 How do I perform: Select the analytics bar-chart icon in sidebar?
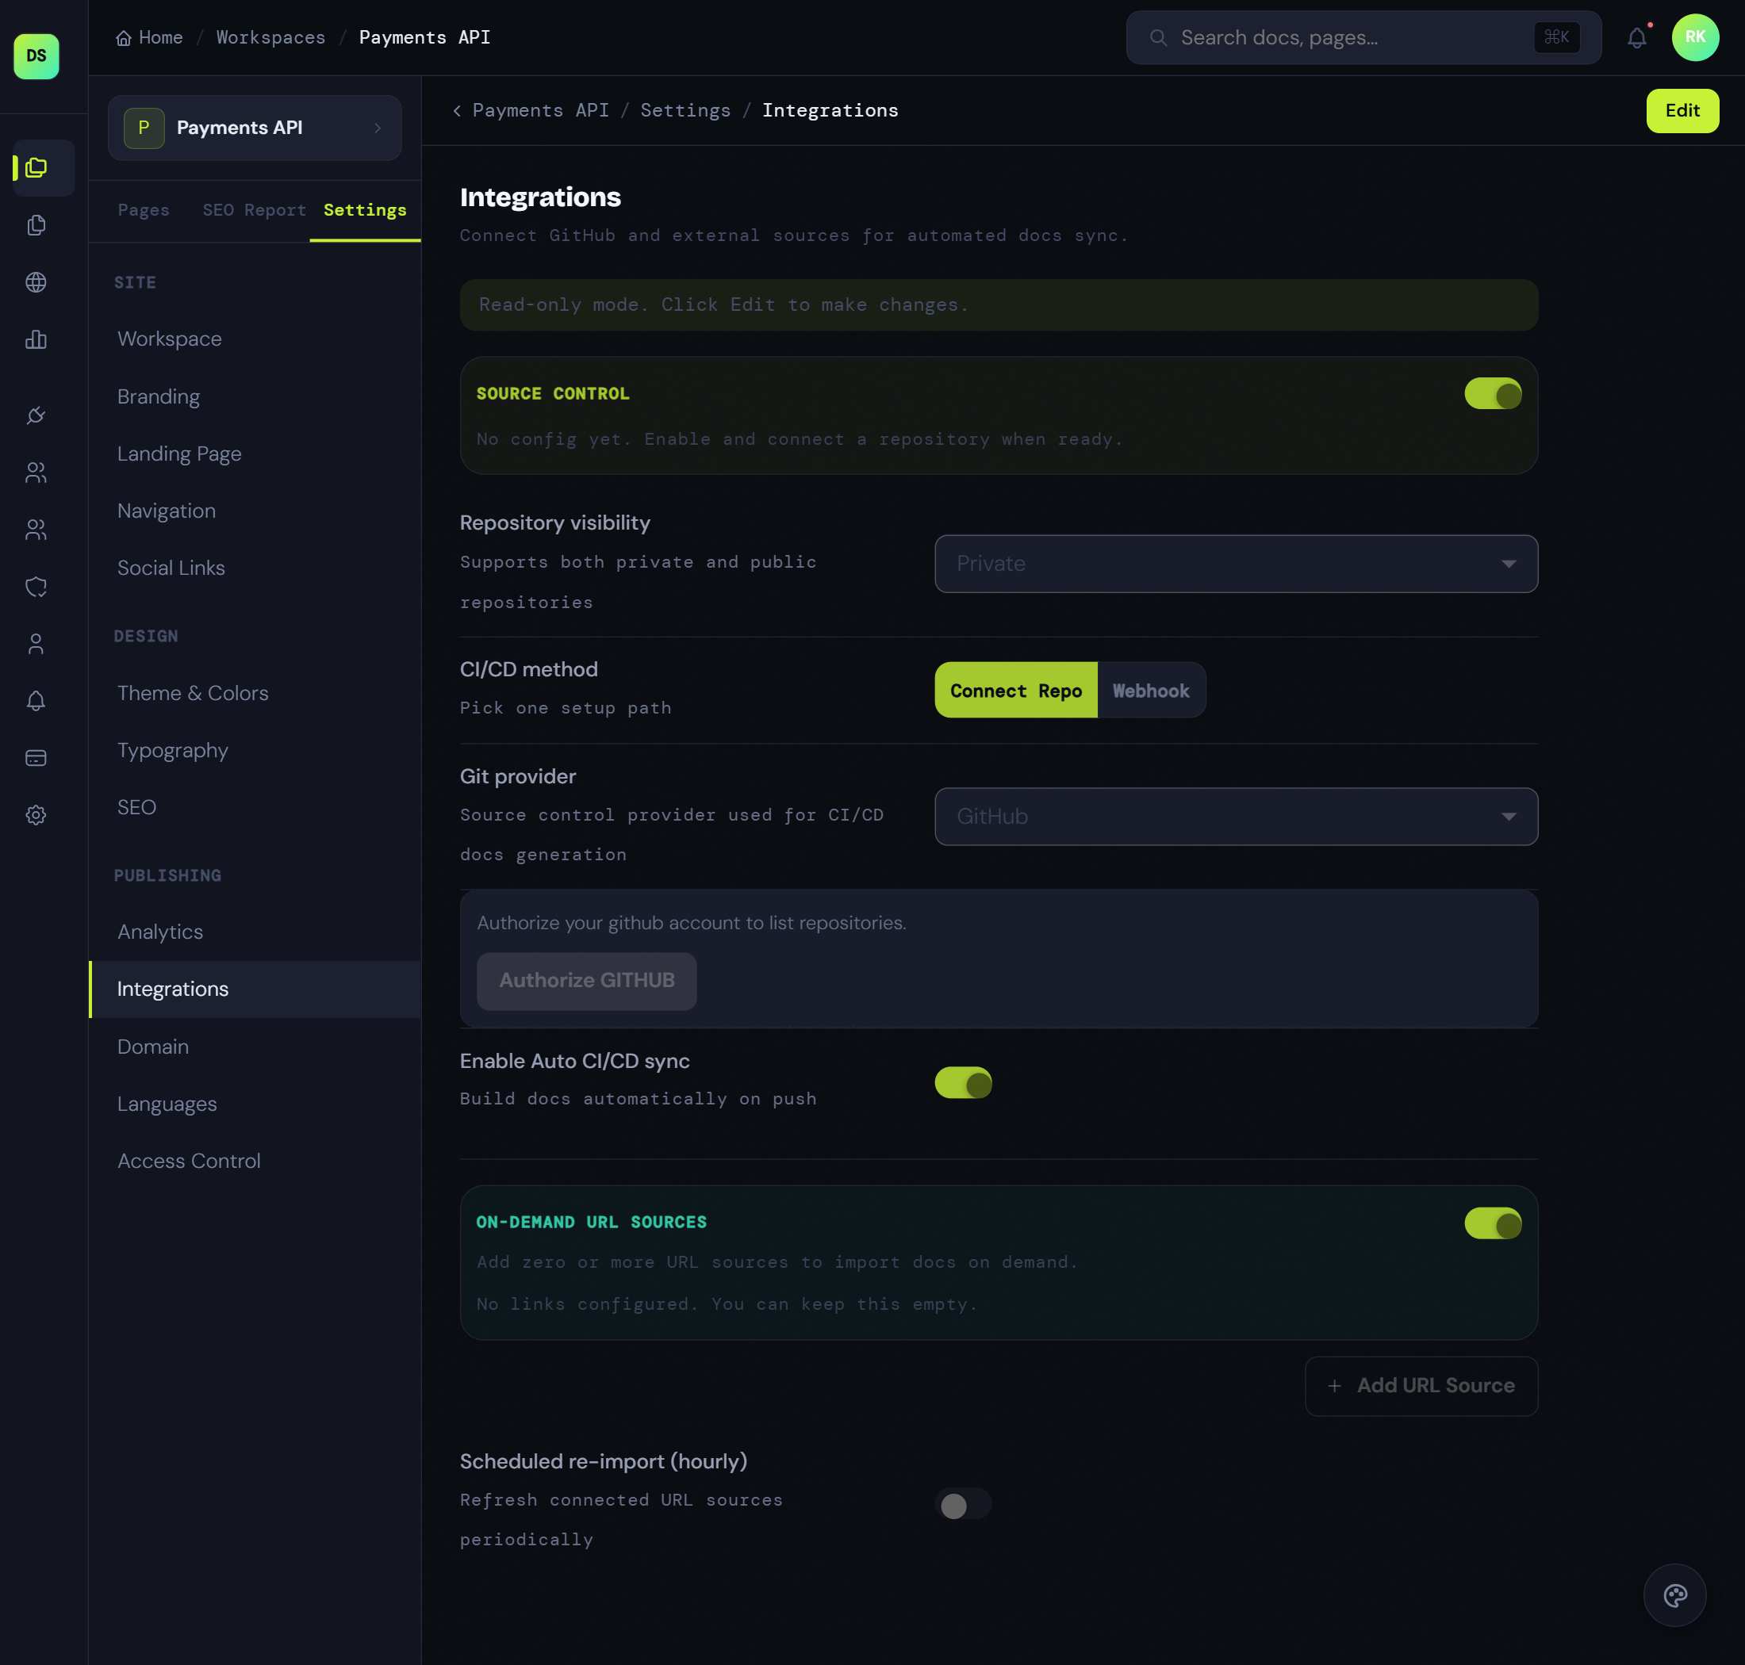(x=36, y=340)
